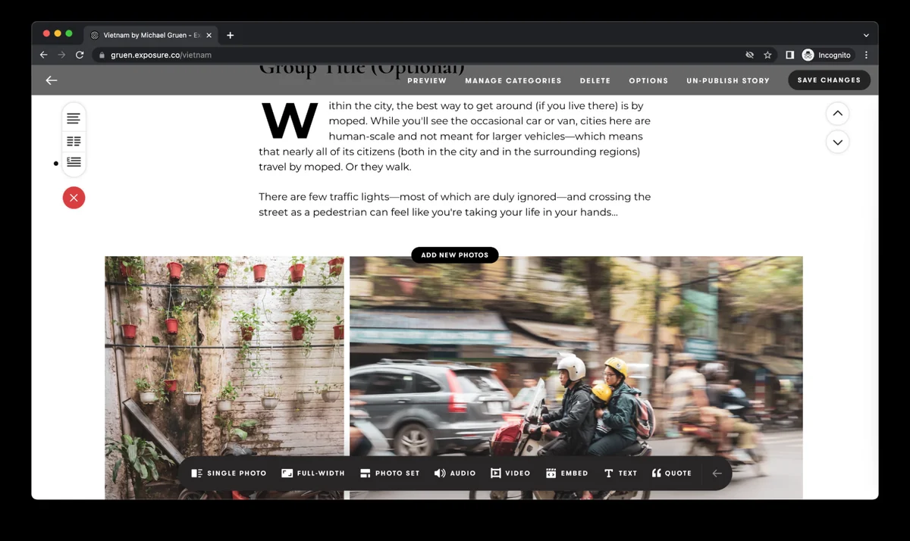The image size is (910, 541).
Task: Add a Quote block
Action: tap(672, 473)
